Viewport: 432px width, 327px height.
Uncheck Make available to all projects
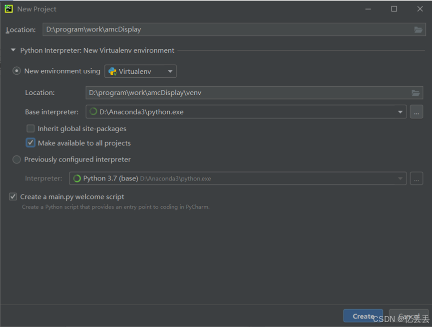(30, 143)
